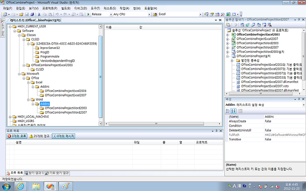Open File System Editor in Solution Explorer
This screenshot has height=191, width=306.
(x=242, y=25)
